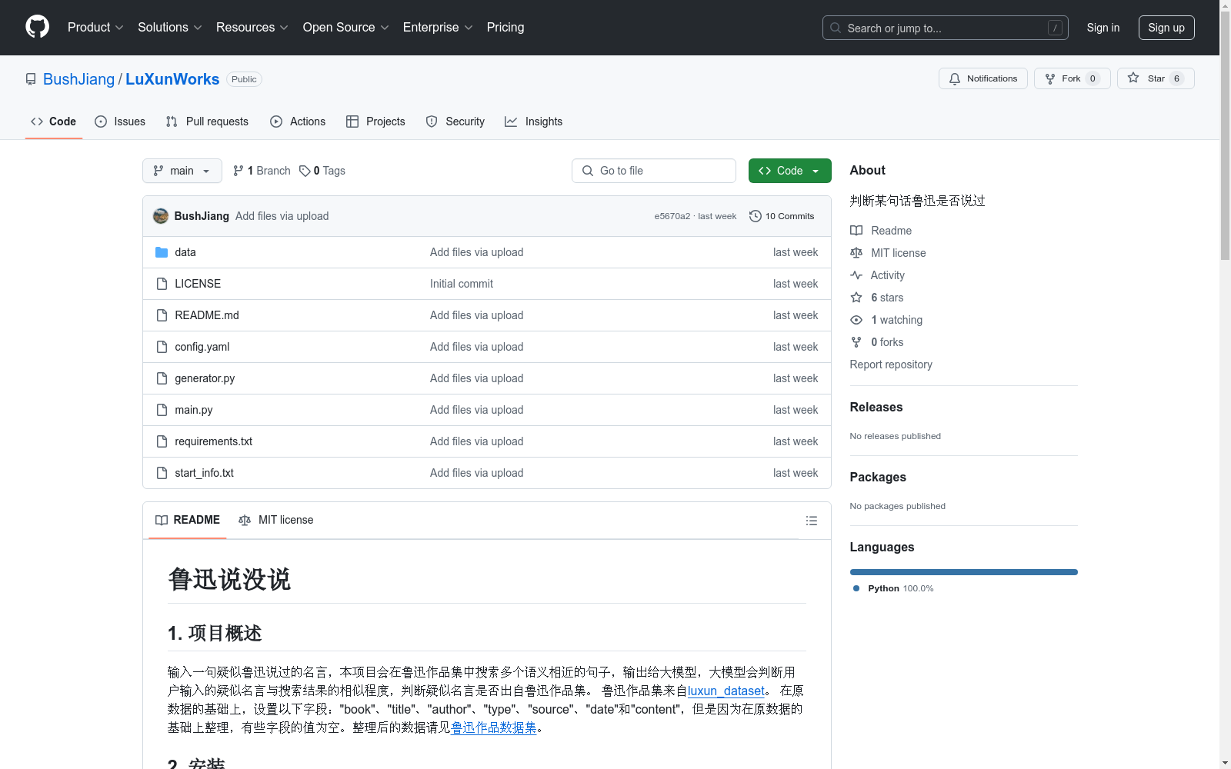The height and width of the screenshot is (769, 1231).
Task: Click the Sign in link
Action: click(x=1103, y=28)
